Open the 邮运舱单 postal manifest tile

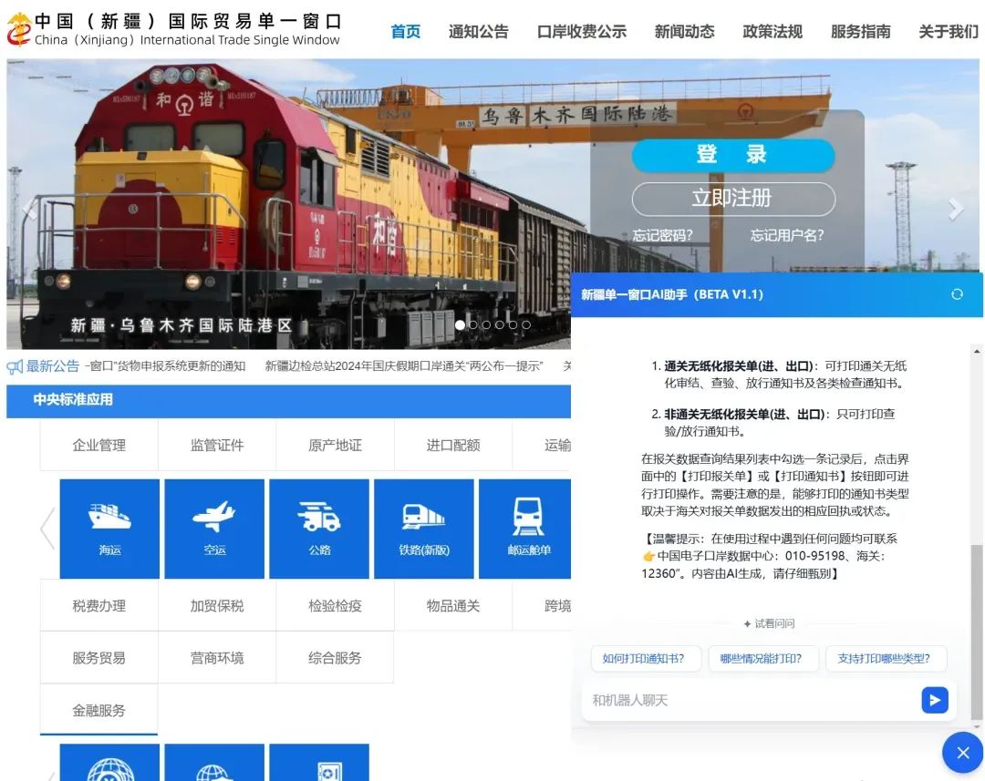pos(525,529)
